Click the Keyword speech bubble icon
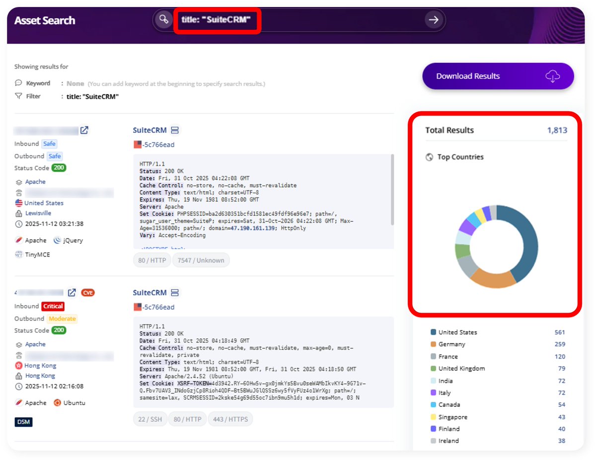596x462 pixels. coord(18,83)
